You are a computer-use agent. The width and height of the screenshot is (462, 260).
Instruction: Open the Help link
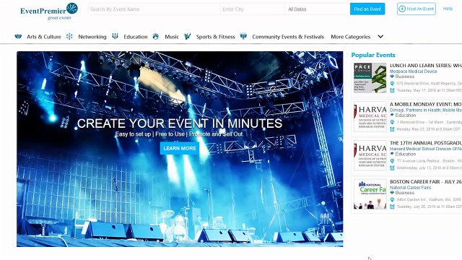448,9
